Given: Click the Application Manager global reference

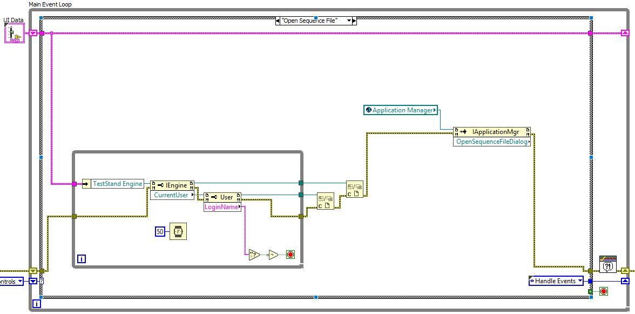Looking at the screenshot, I should 401,110.
